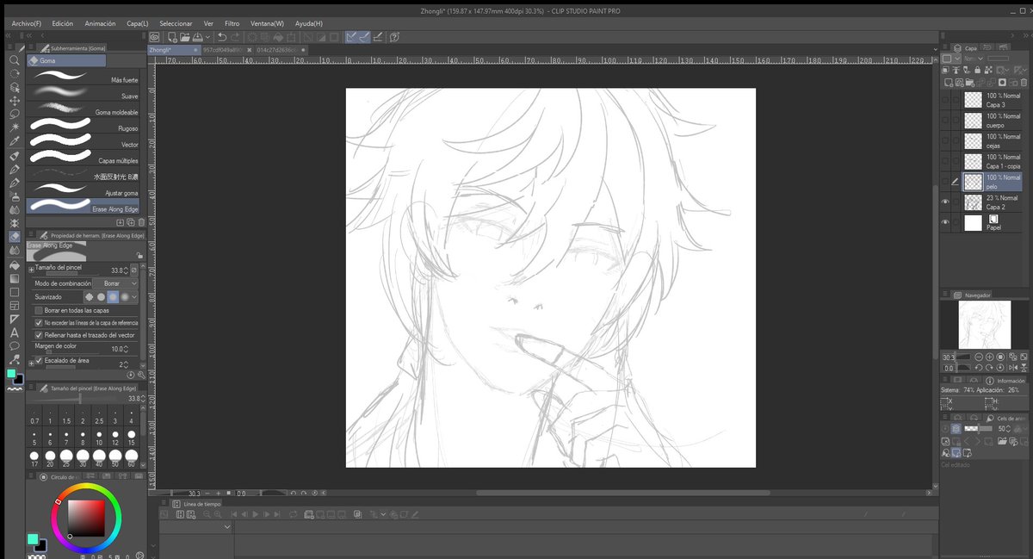Select the Eyedropper tool

15,140
